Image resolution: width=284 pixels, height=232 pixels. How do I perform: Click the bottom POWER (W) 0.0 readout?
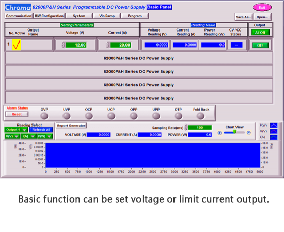point(200,135)
